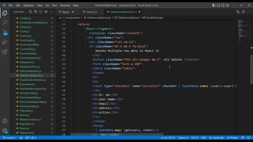Place cursor on line 41 button code
Viewport: 253px width, 142px height.
146,60
